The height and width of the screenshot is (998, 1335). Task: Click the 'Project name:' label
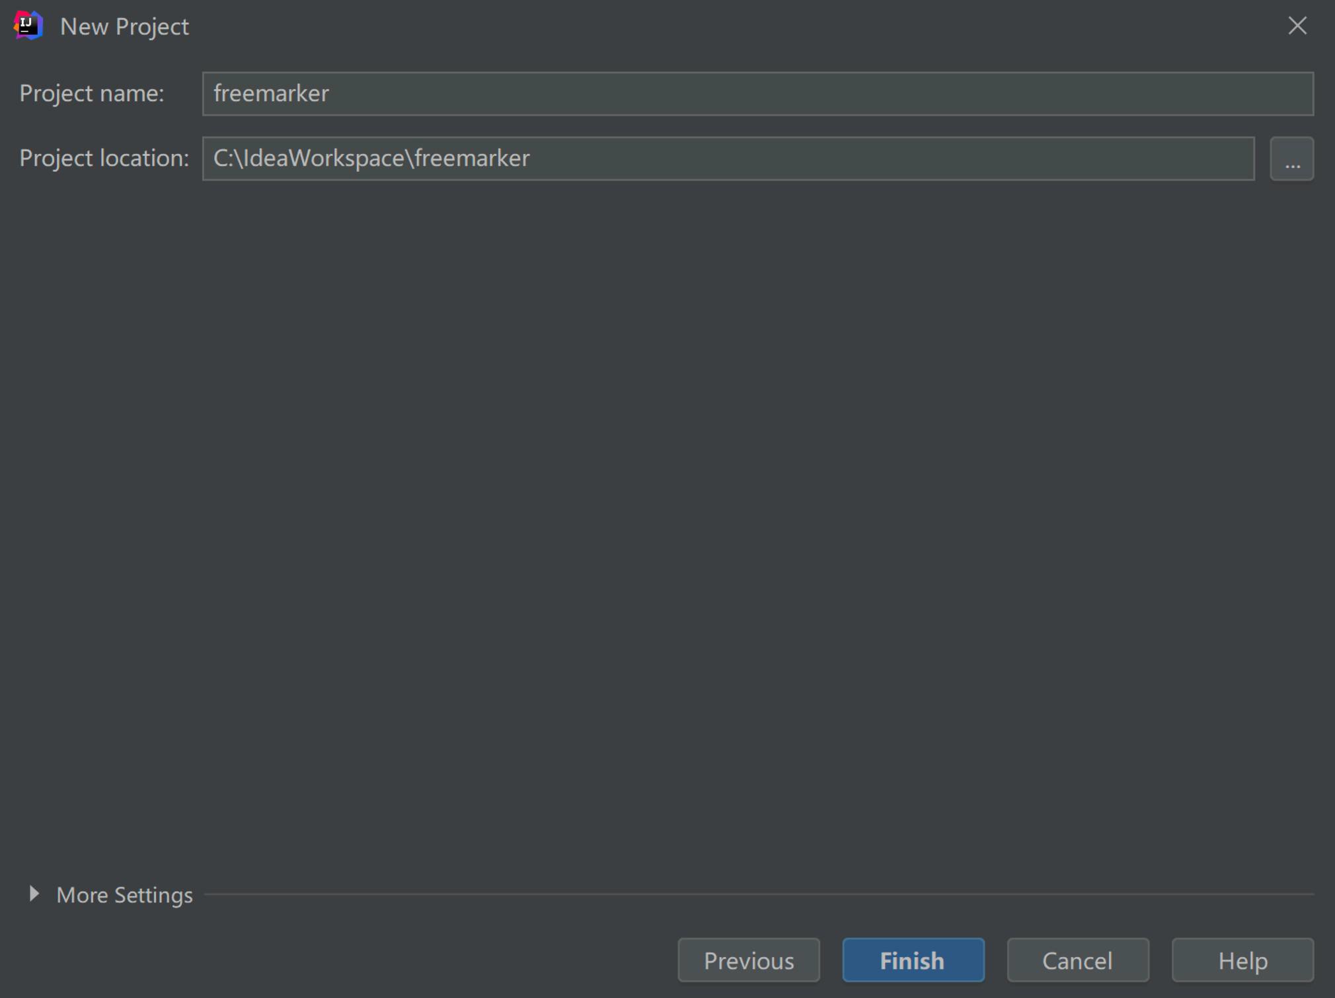[x=92, y=94]
